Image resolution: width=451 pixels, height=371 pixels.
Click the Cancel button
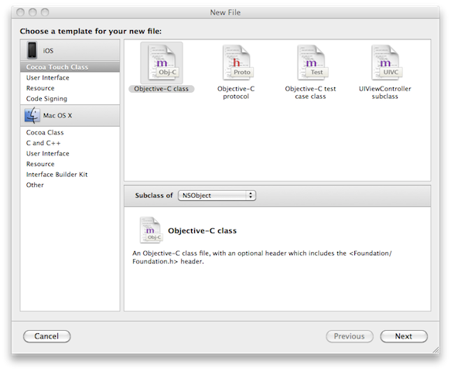pyautogui.click(x=46, y=336)
